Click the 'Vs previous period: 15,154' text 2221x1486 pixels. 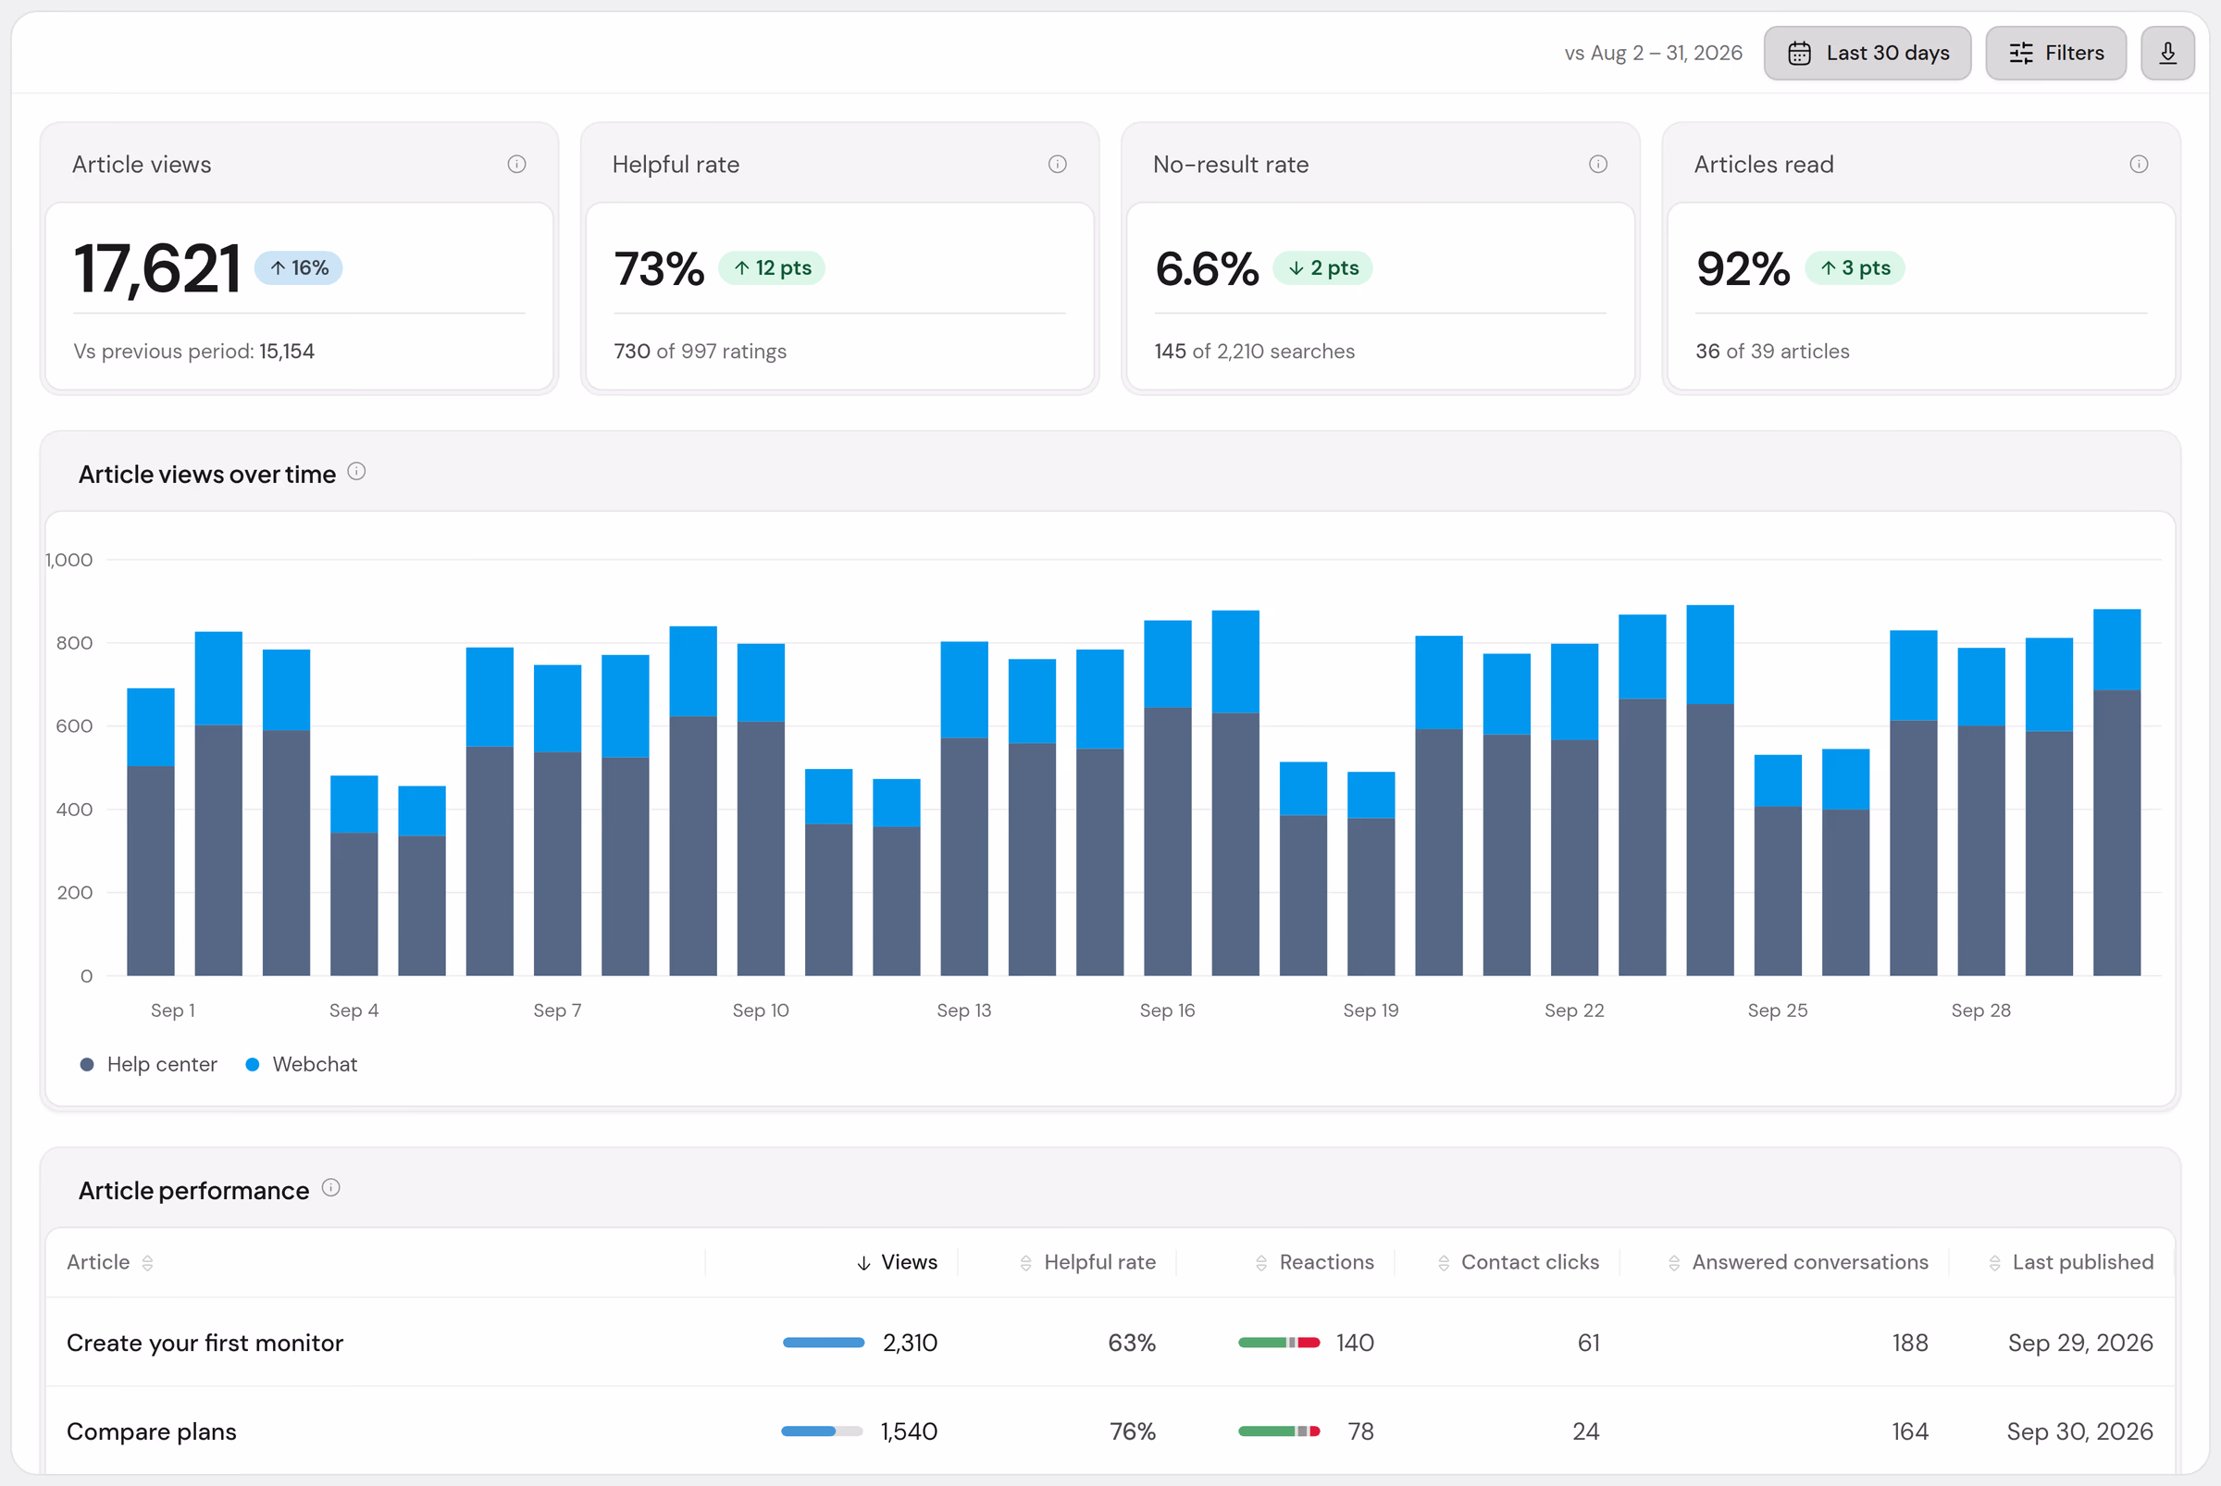tap(194, 352)
